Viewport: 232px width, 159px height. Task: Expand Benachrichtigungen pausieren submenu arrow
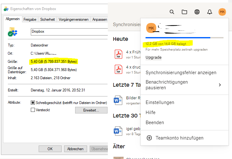pyautogui.click(x=220, y=85)
